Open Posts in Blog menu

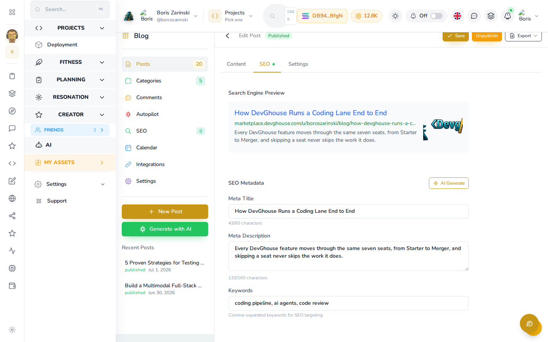[x=165, y=64]
